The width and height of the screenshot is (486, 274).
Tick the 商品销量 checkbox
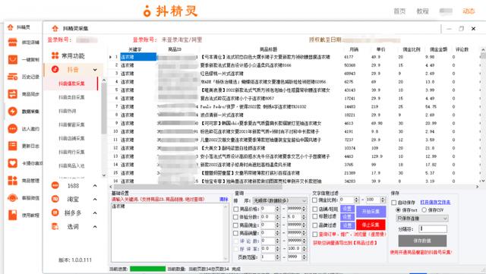(x=235, y=233)
